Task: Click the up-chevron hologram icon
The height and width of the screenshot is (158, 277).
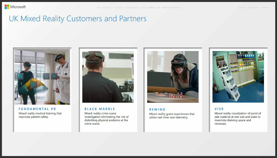Action: coord(54,76)
